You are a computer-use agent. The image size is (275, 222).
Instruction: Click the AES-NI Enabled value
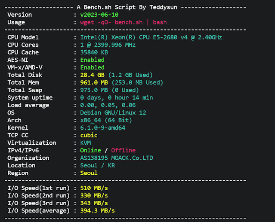click(92, 60)
